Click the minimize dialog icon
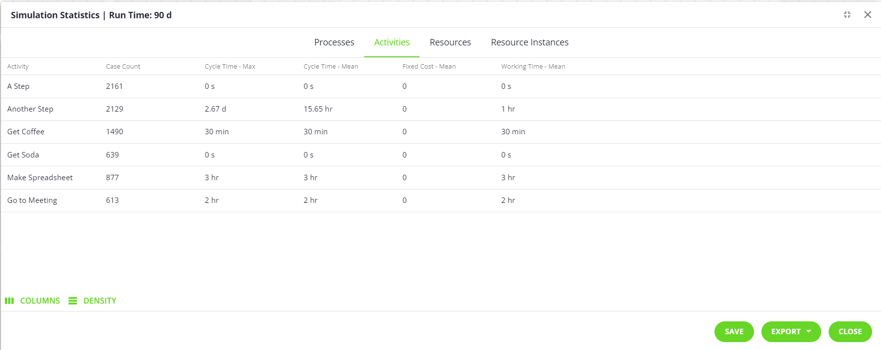Image resolution: width=881 pixels, height=350 pixels. [x=847, y=15]
